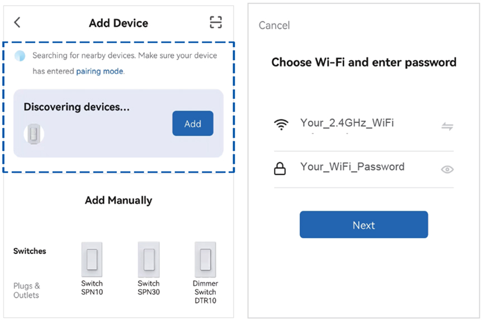Open the pairing mode link
Screen dimensions: 482x321
click(100, 71)
